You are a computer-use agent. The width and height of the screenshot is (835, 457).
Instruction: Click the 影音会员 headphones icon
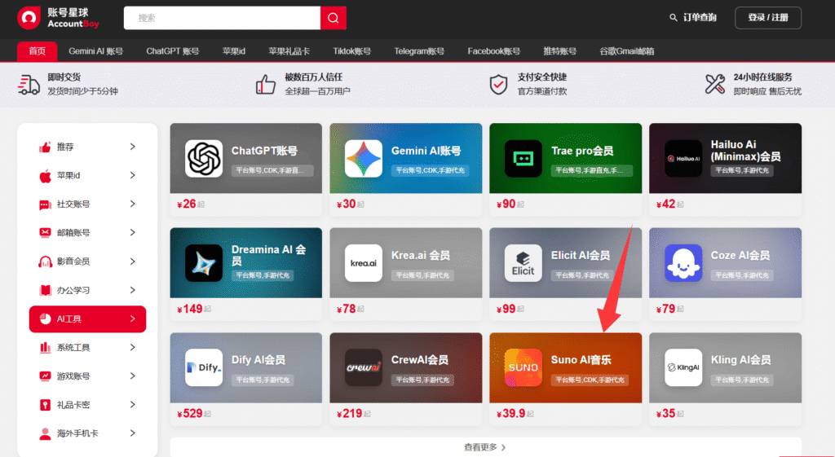[46, 261]
